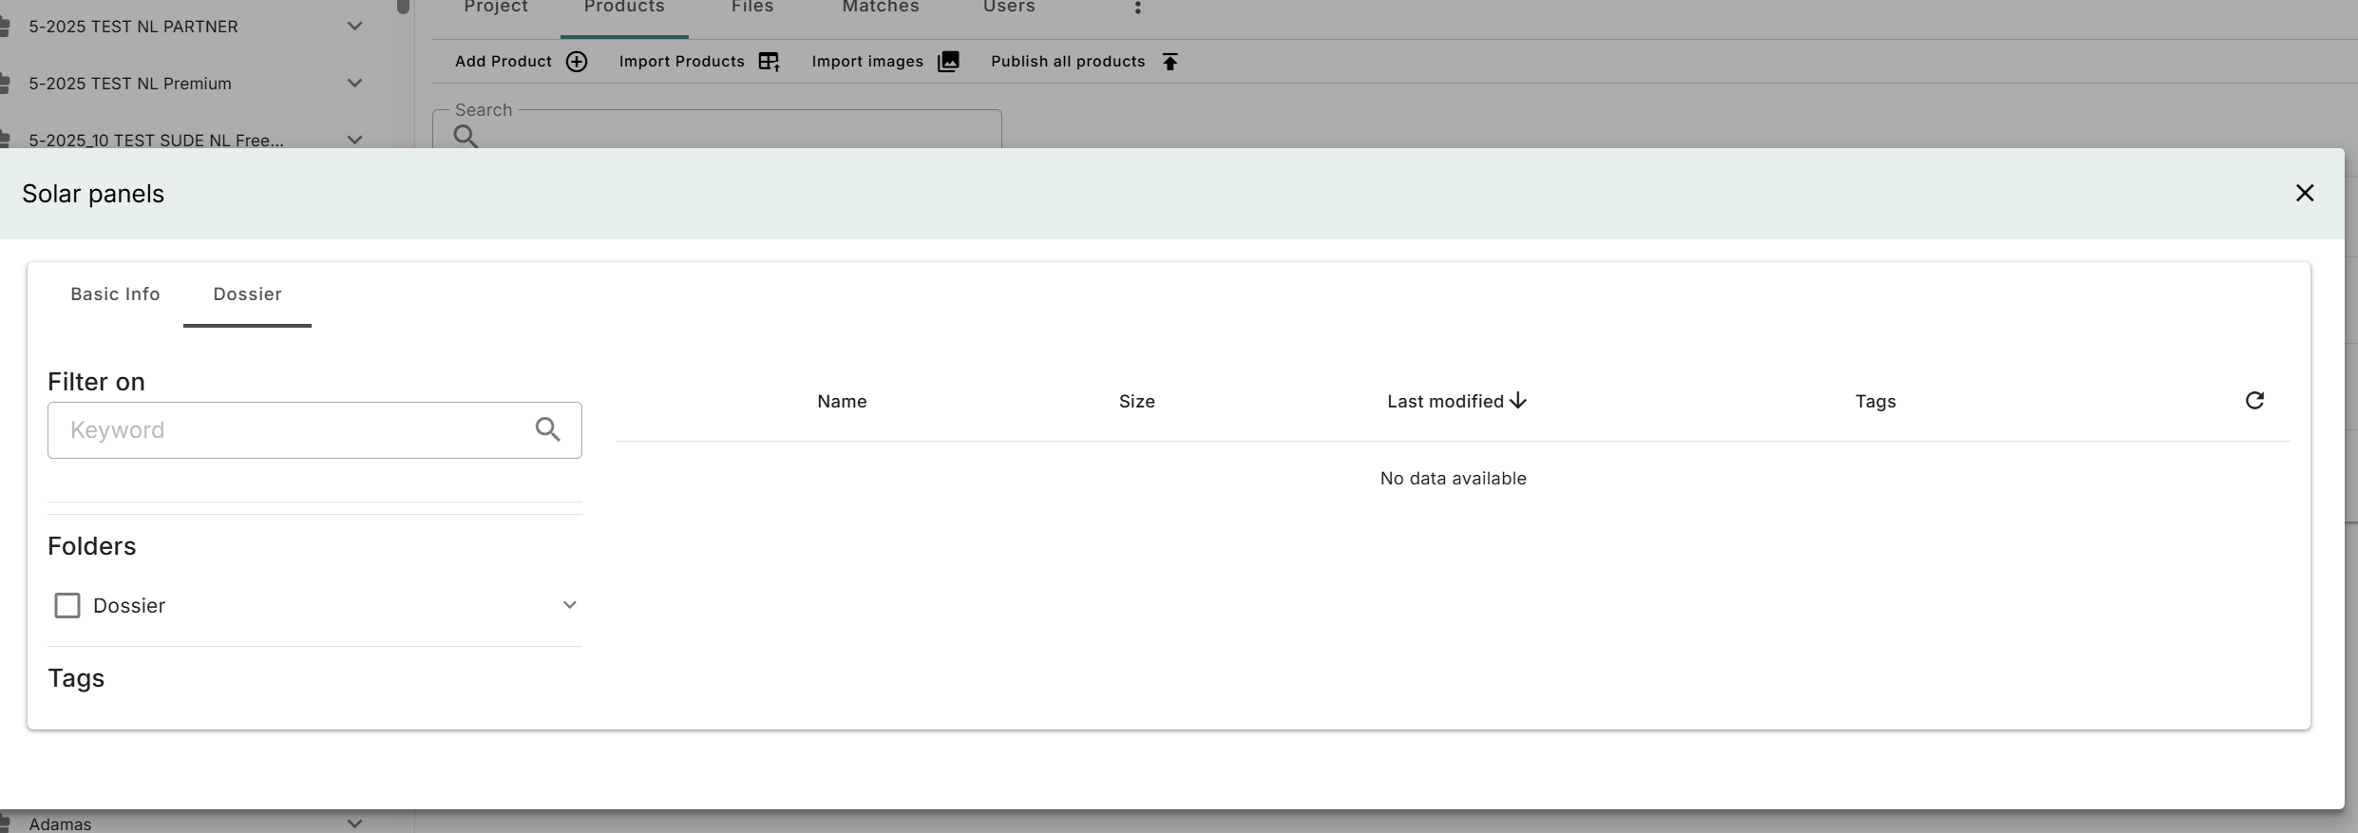Open the Project tab
The height and width of the screenshot is (833, 2358).
click(x=496, y=8)
